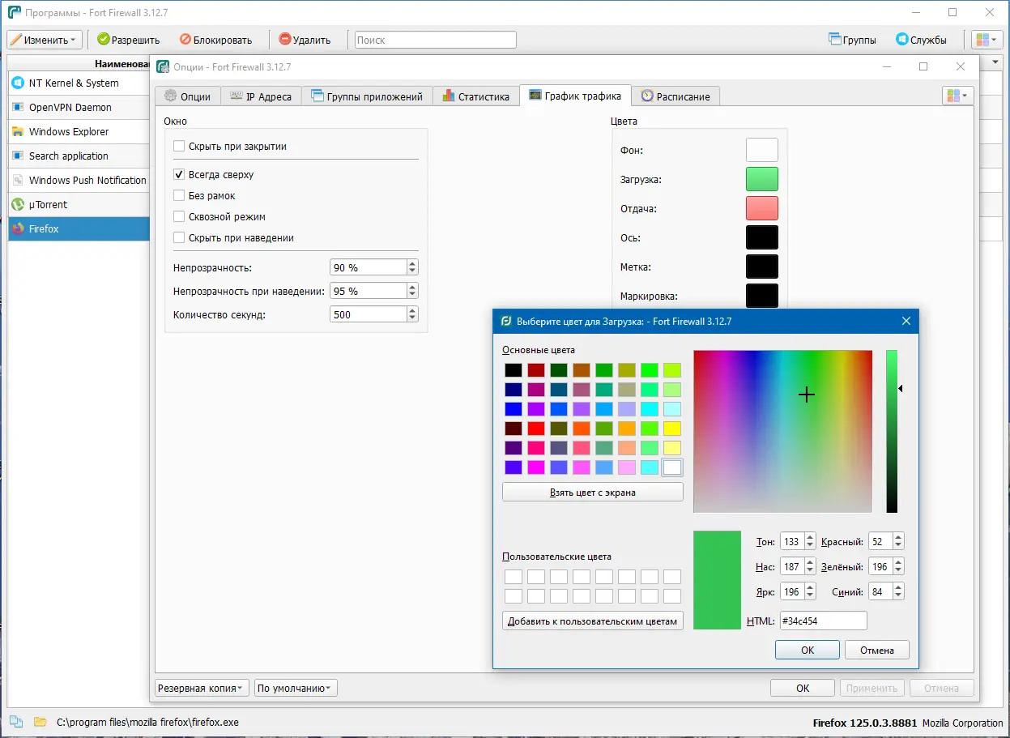Click the Удалить toolbar button
This screenshot has width=1010, height=738.
[x=305, y=40]
